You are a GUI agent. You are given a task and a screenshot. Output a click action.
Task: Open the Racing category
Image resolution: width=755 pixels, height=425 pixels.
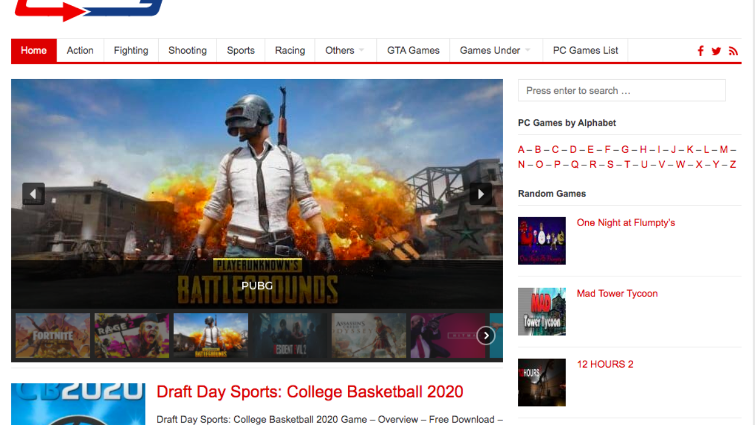click(x=290, y=50)
